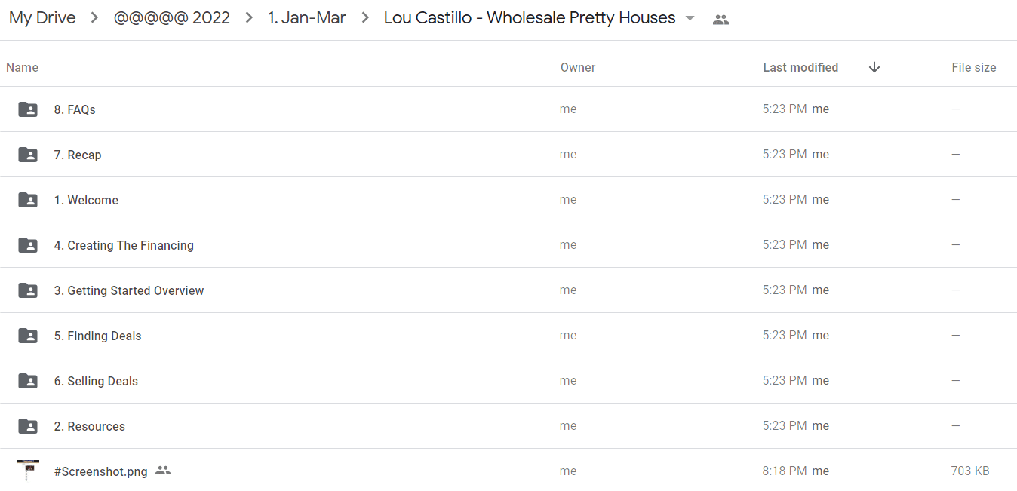Click the folder icon beside 1. Welcome

[x=28, y=200]
